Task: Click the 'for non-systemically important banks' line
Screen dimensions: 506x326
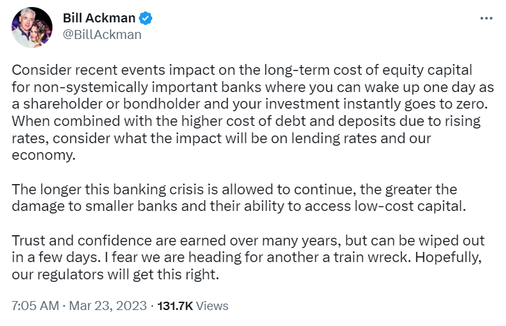Action: (x=253, y=87)
